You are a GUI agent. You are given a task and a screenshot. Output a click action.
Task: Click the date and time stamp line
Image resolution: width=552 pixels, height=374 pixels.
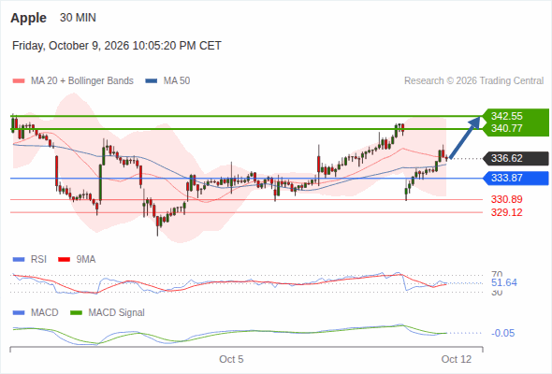[x=117, y=46]
